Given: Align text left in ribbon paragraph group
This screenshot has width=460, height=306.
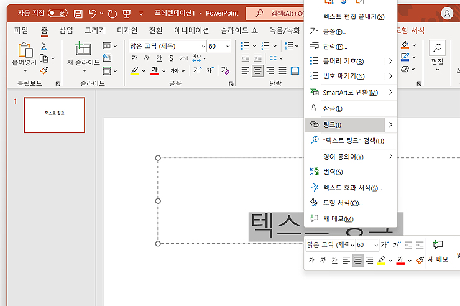Looking at the screenshot, I should [x=245, y=70].
